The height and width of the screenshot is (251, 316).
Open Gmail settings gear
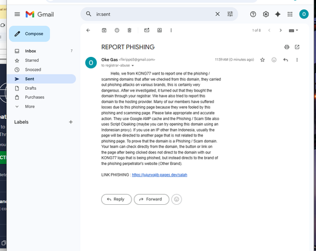pos(265,14)
